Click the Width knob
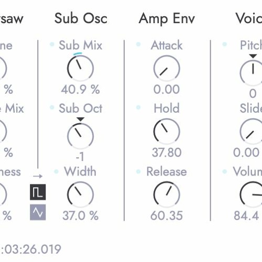This screenshot has width=262, height=262. pyautogui.click(x=80, y=194)
